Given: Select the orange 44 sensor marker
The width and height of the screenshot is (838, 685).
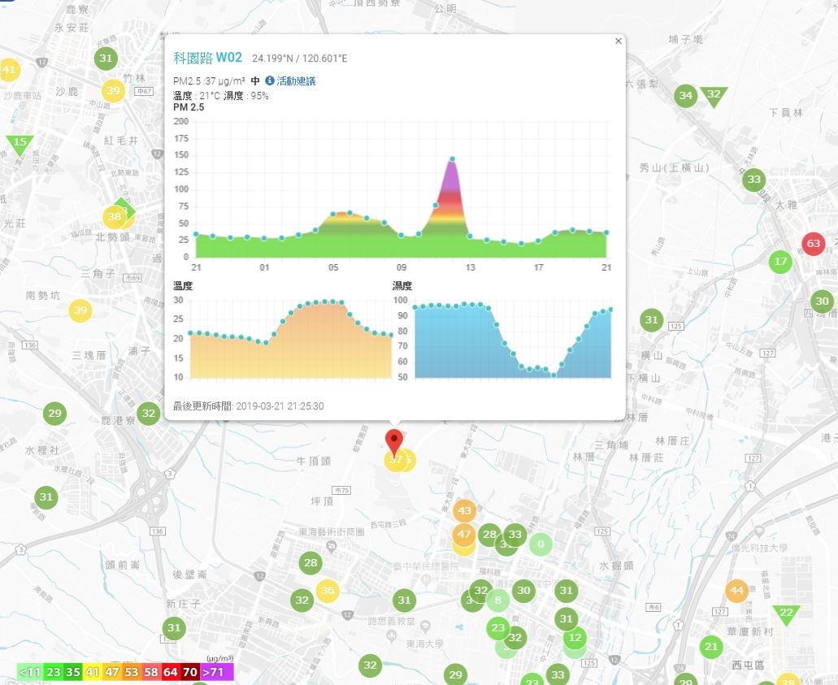Looking at the screenshot, I should point(737,591).
